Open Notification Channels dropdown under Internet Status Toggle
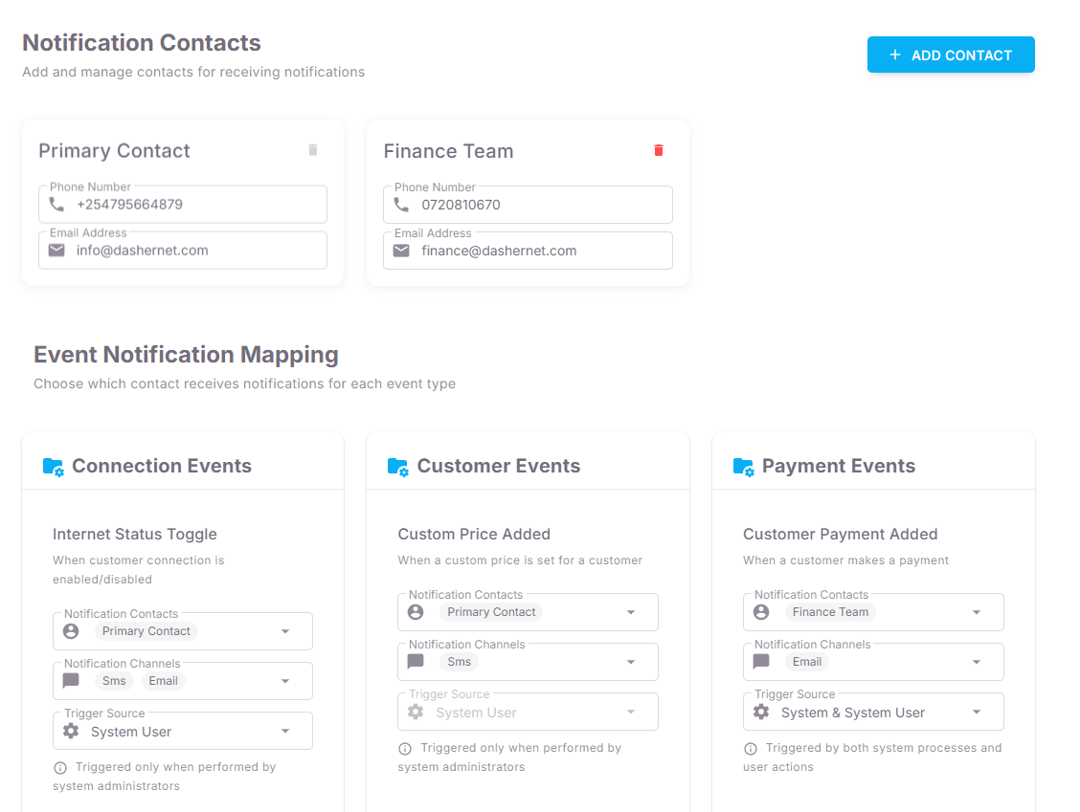The width and height of the screenshot is (1080, 812). [x=285, y=681]
